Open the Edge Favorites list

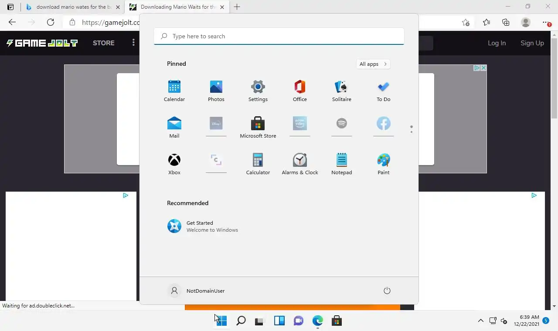click(x=487, y=22)
